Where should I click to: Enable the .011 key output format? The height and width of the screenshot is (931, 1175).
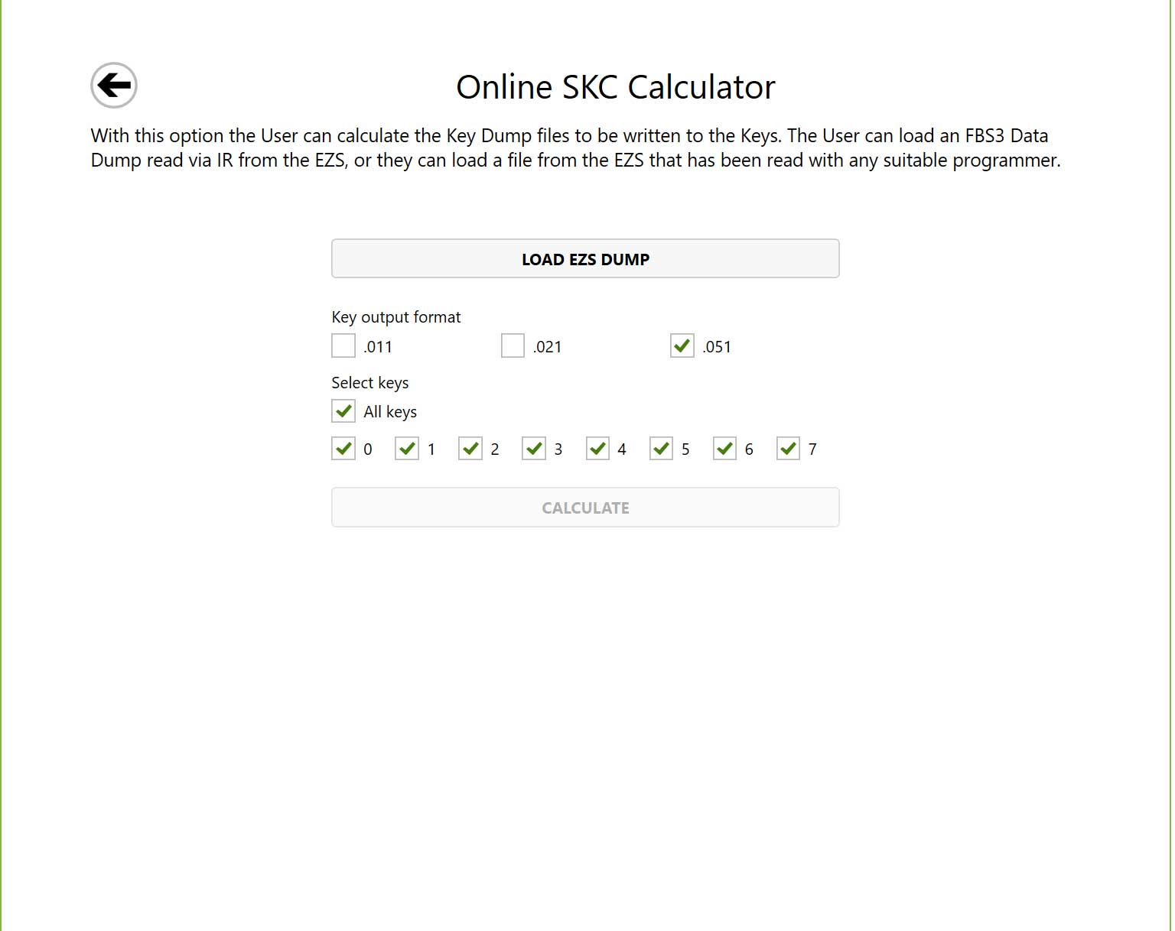(343, 345)
